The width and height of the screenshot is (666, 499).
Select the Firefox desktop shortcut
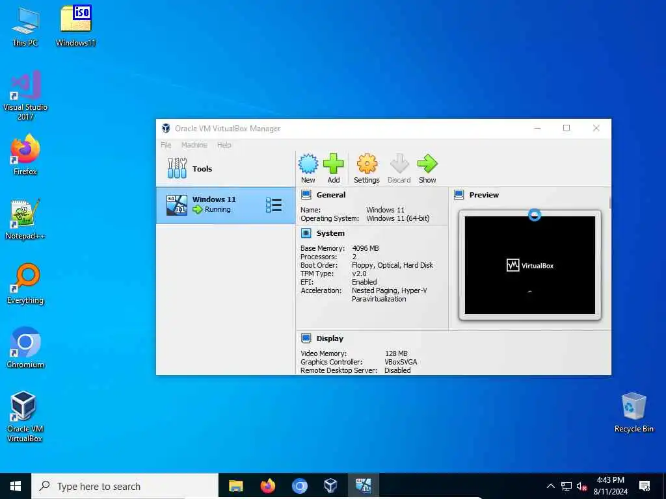25,155
